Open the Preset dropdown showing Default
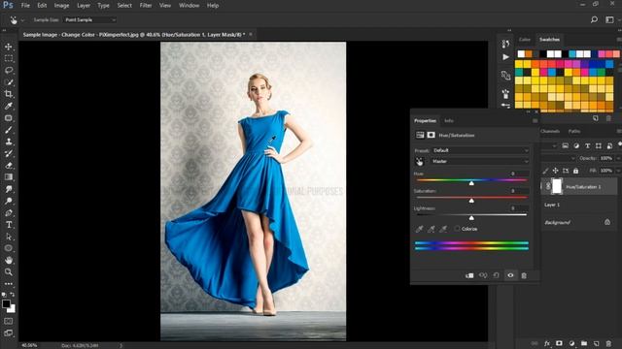 tap(480, 150)
